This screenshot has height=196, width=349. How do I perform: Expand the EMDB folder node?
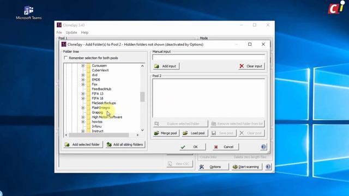83,79
